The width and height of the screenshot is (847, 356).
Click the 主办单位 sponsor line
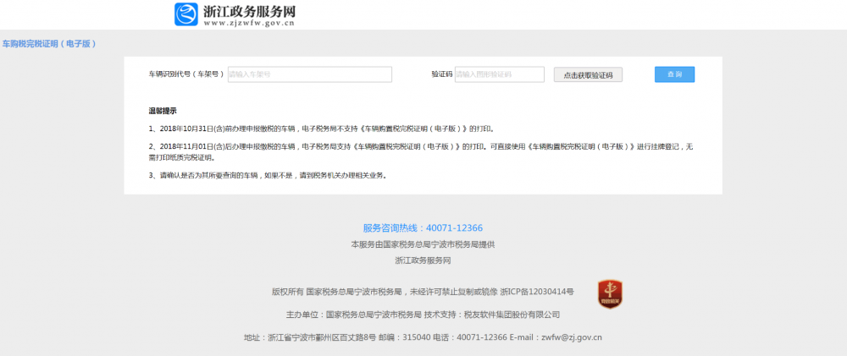tap(353, 315)
